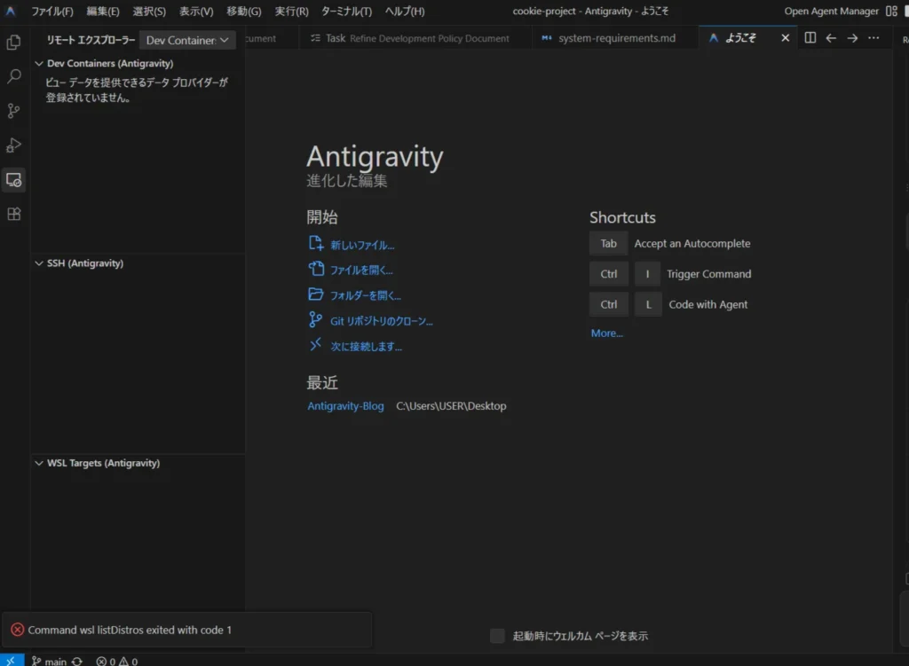Click the remote window indicator in status bar
The image size is (909, 666).
pos(11,660)
